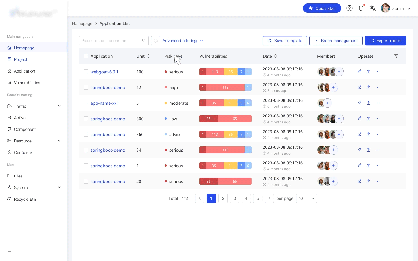Click the column filter funnel icon
Viewport: 418px width, 261px height.
click(x=396, y=56)
